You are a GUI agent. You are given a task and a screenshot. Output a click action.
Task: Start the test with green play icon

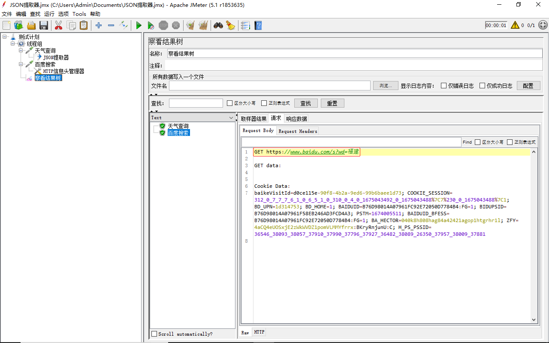coord(139,25)
